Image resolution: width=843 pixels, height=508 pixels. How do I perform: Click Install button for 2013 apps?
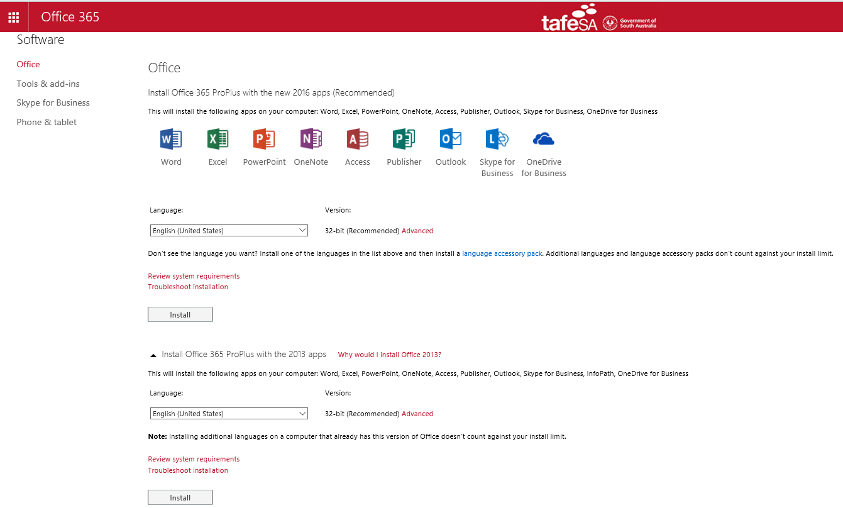pyautogui.click(x=180, y=497)
